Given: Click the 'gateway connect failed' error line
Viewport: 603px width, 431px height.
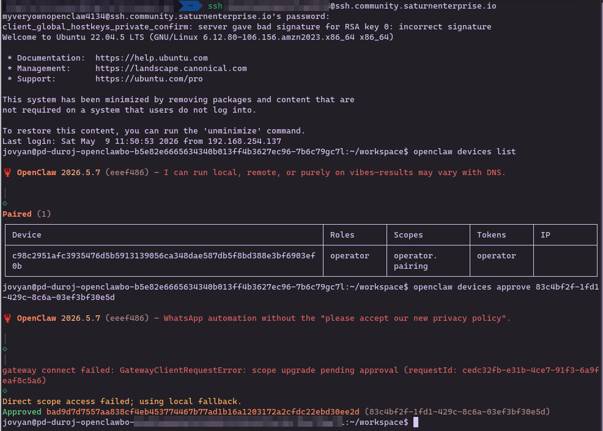Looking at the screenshot, I should click(300, 375).
